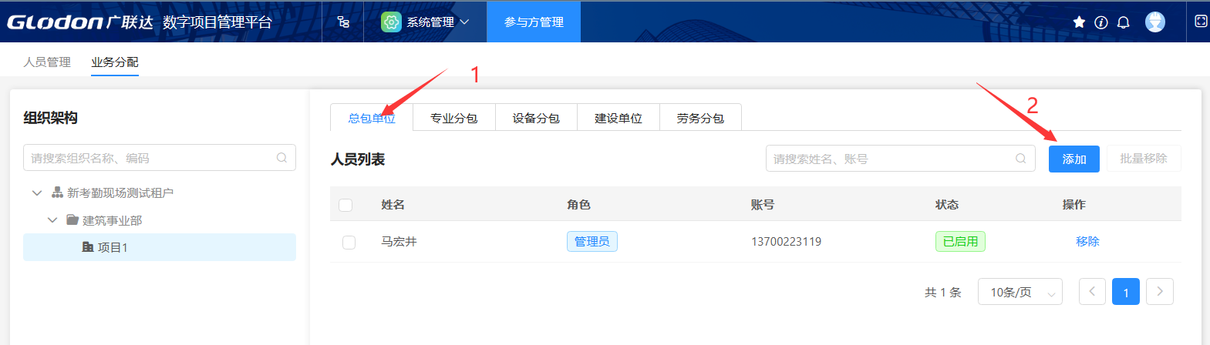Open the 系统管理 dropdown menu
1210x345 pixels.
point(425,22)
